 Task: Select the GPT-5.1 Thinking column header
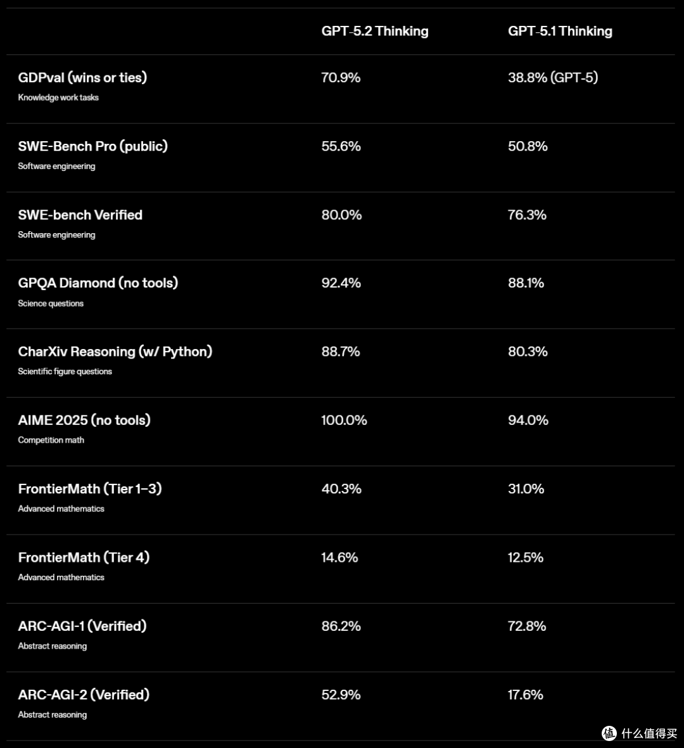(x=560, y=32)
